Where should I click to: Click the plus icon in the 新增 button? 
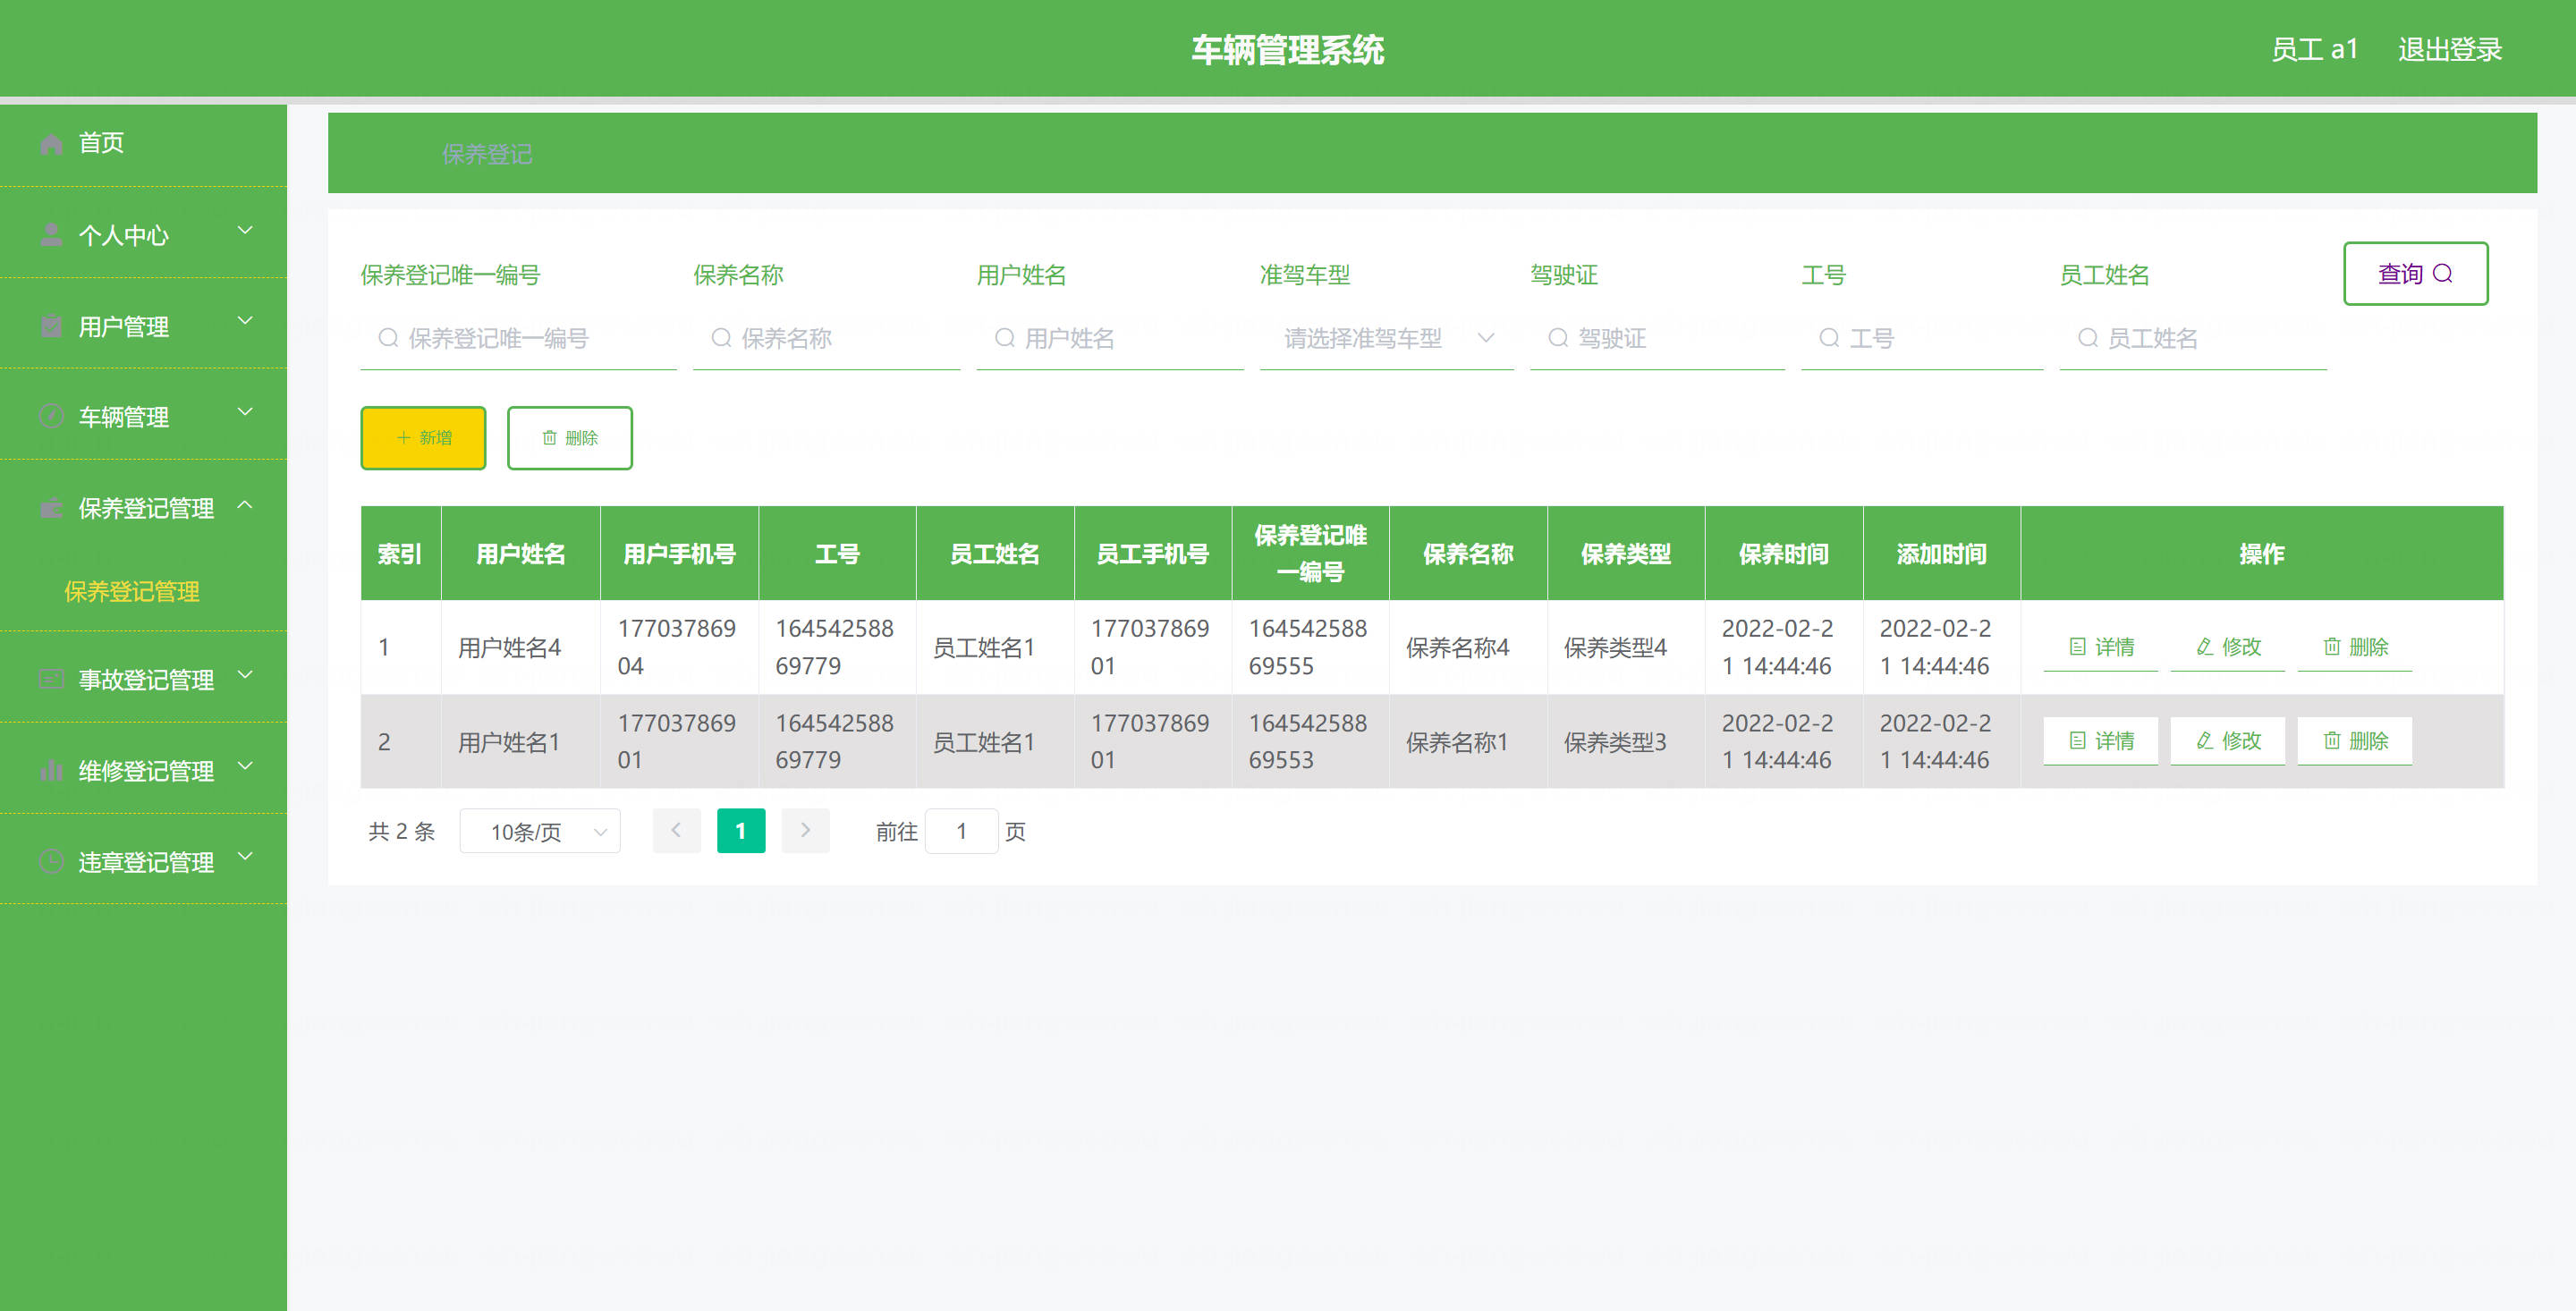point(404,438)
